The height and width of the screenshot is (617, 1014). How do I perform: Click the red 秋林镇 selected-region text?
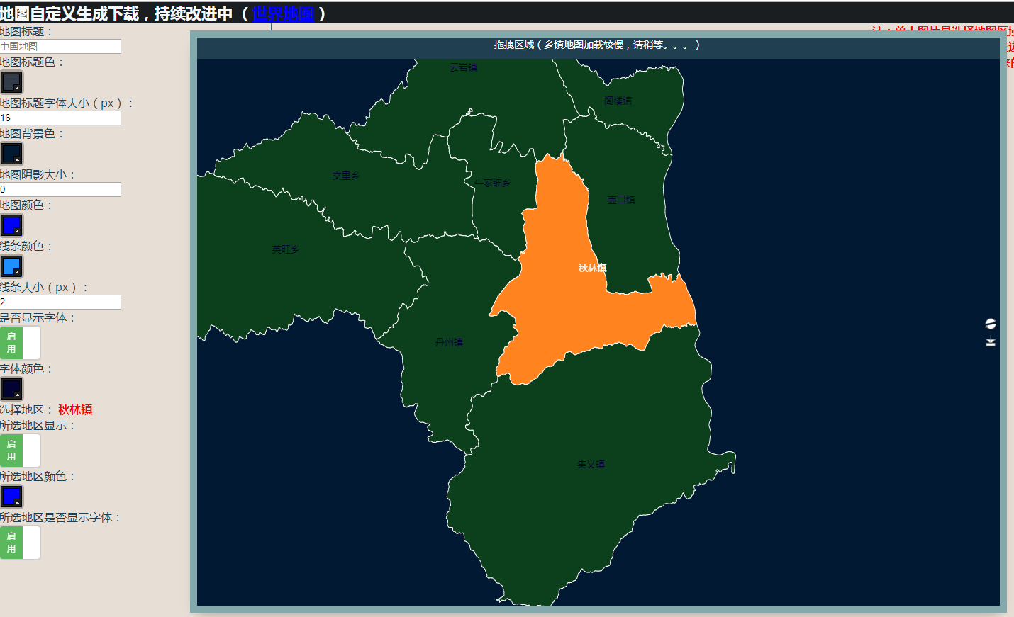[x=75, y=409]
